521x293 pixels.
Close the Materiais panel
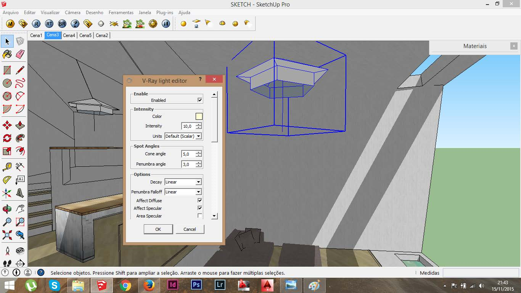tap(514, 46)
